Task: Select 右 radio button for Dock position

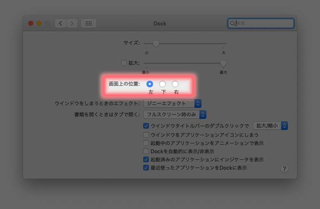Action: point(175,84)
